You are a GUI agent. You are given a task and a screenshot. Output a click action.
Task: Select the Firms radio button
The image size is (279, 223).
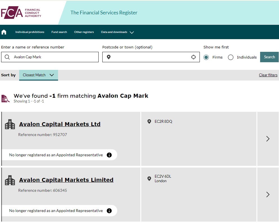(x=206, y=57)
